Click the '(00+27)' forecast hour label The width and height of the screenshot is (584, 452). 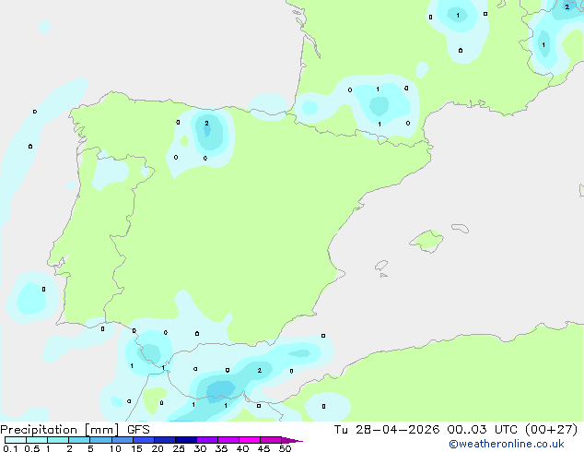[x=551, y=430]
